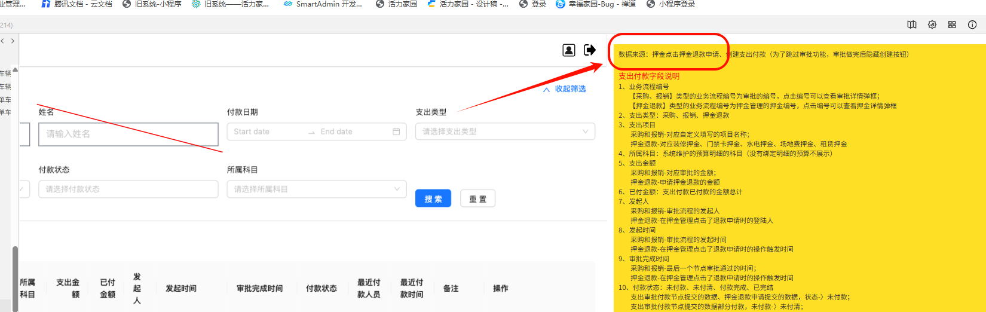
Task: Click the 支出金额 column header
Action: 68,288
